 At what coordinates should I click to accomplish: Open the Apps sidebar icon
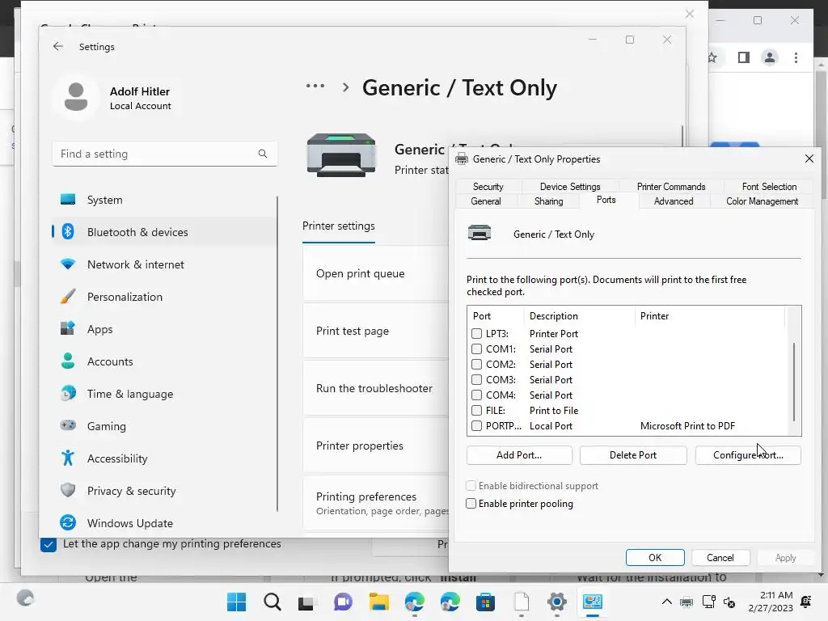tap(68, 328)
